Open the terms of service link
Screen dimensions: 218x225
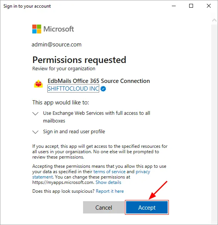(x=109, y=172)
